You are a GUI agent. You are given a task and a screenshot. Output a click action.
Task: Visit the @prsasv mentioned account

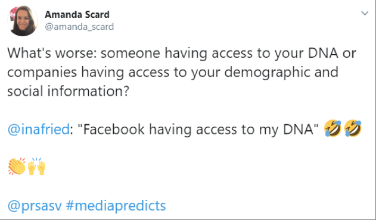tap(35, 206)
